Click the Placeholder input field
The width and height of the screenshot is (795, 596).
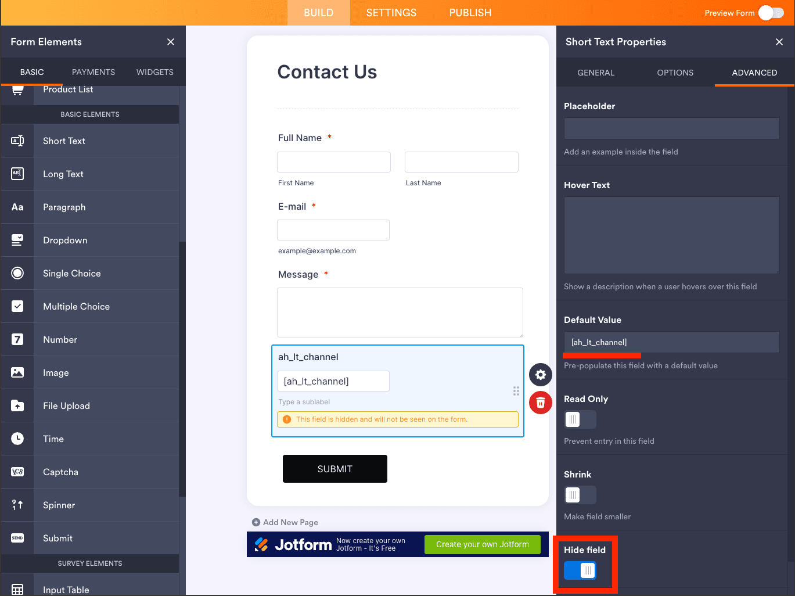(671, 128)
